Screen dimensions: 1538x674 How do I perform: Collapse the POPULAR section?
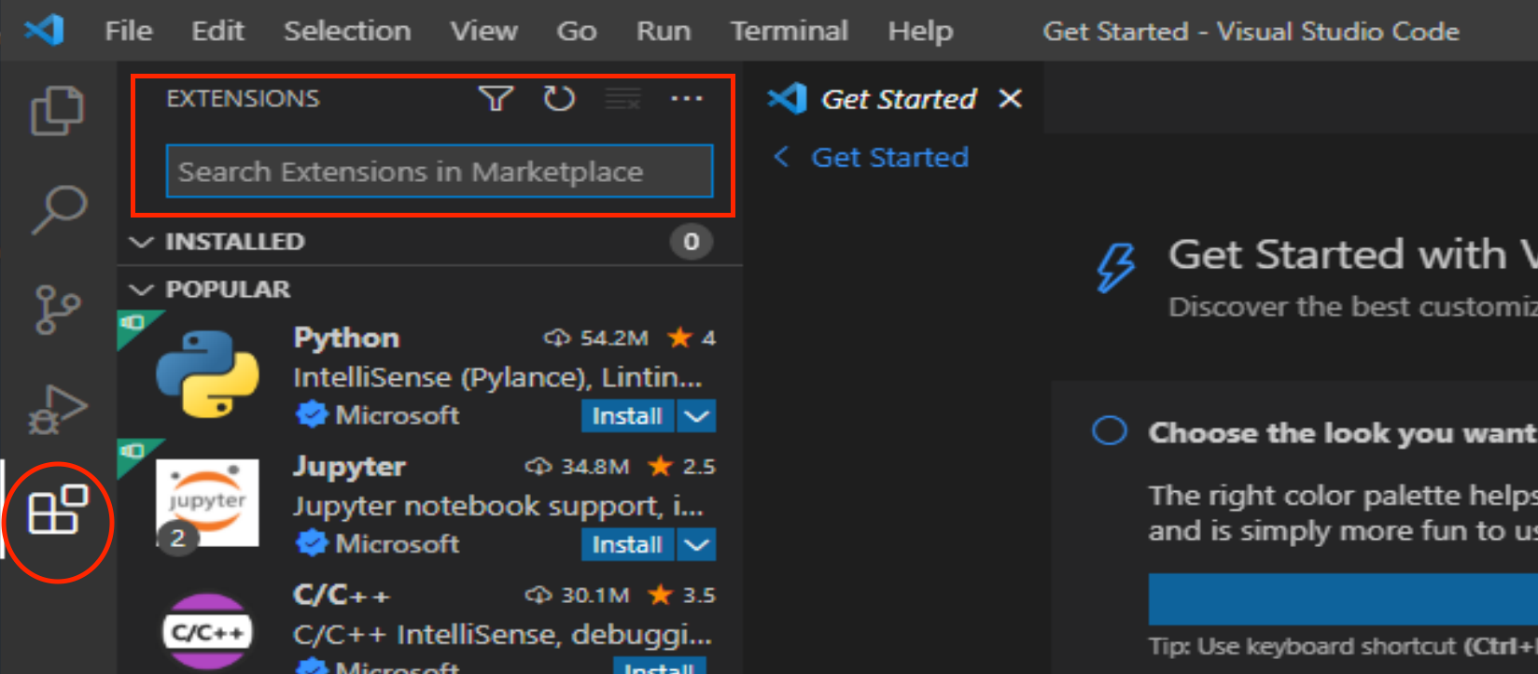click(x=141, y=289)
